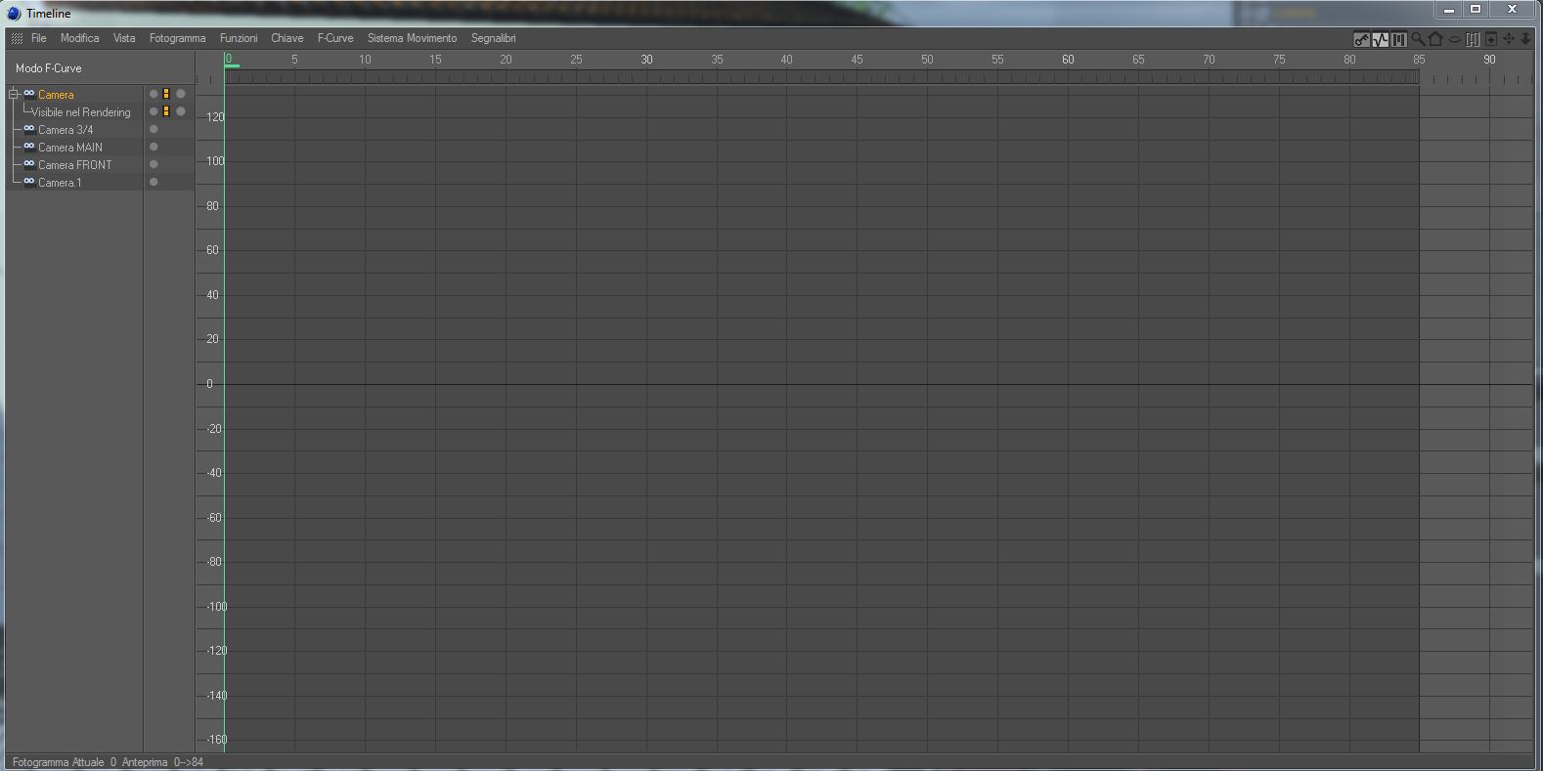Viewport: 1543px width, 771px height.
Task: Toggle the grey dot for Camera.1
Action: [x=154, y=182]
